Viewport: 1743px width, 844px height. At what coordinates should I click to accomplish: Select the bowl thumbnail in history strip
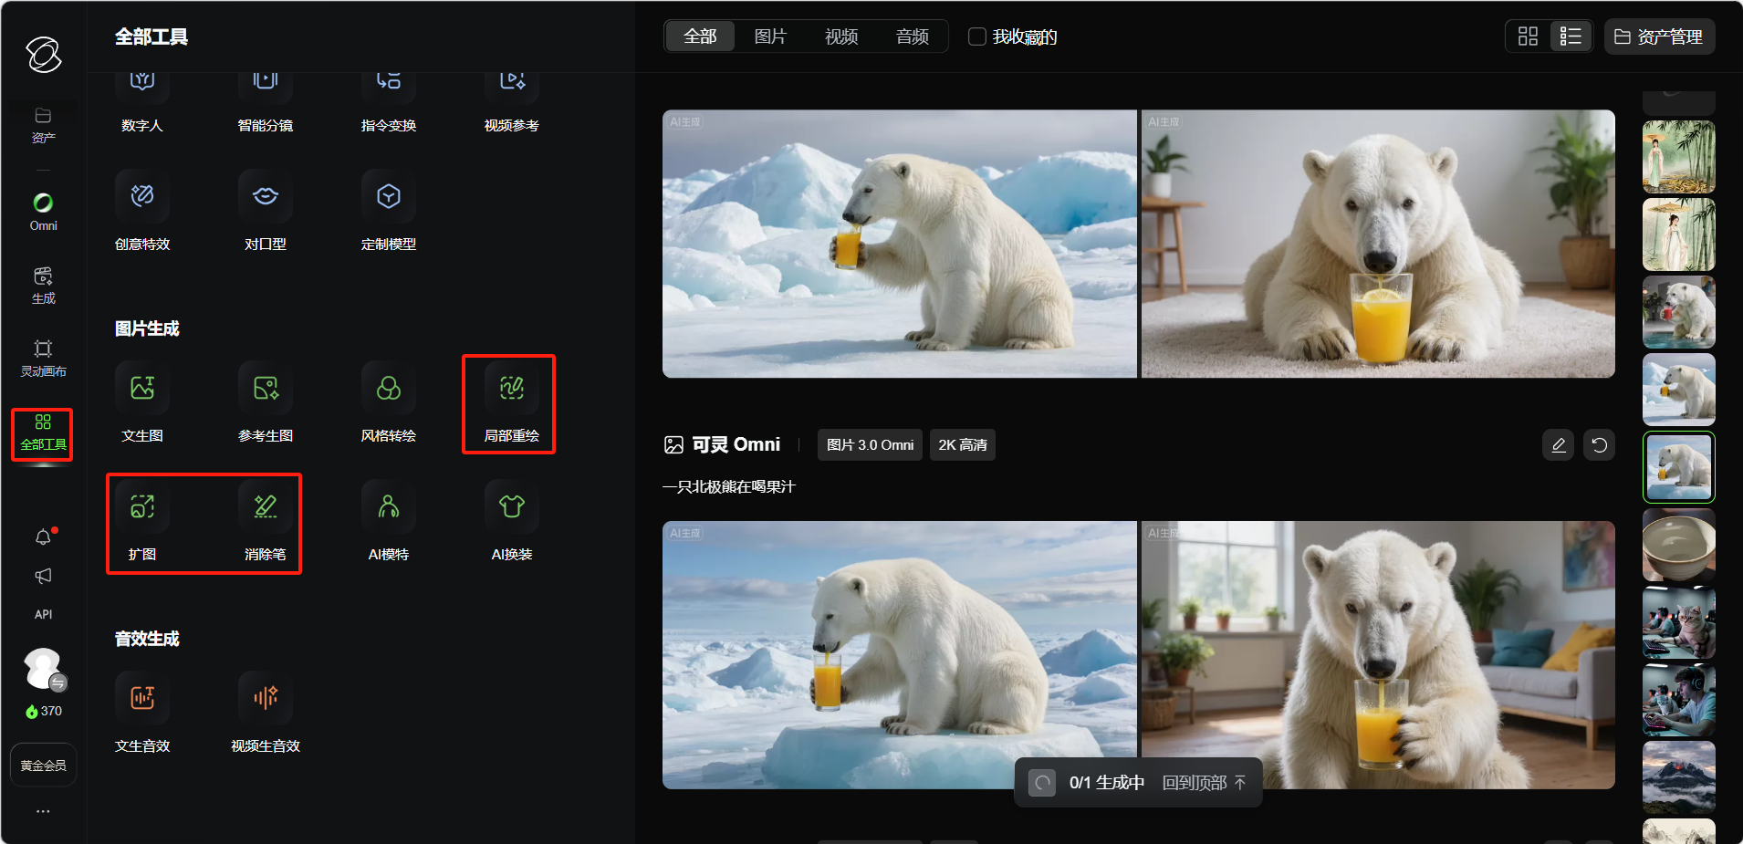[x=1678, y=545]
